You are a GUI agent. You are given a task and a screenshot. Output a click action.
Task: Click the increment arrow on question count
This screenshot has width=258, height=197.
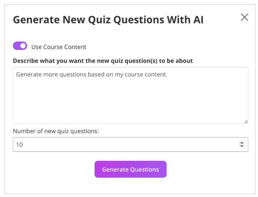point(242,142)
